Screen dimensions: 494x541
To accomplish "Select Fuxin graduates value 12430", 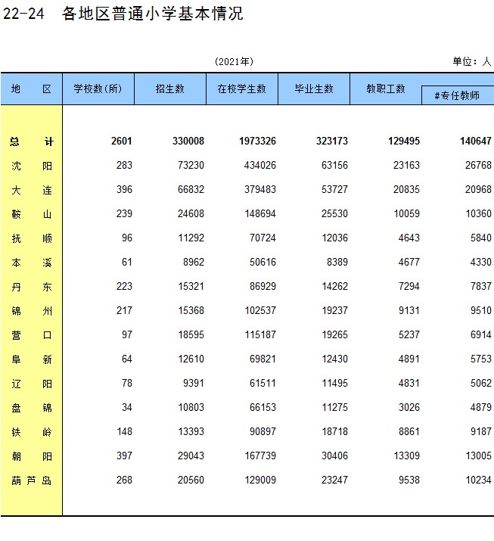I will (x=334, y=359).
